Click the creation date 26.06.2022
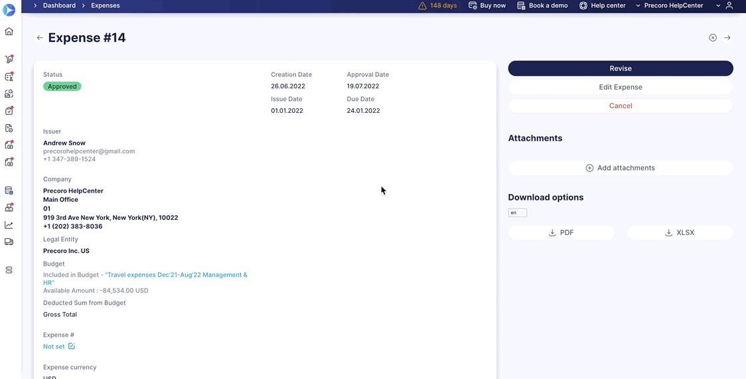This screenshot has height=379, width=746. [288, 86]
